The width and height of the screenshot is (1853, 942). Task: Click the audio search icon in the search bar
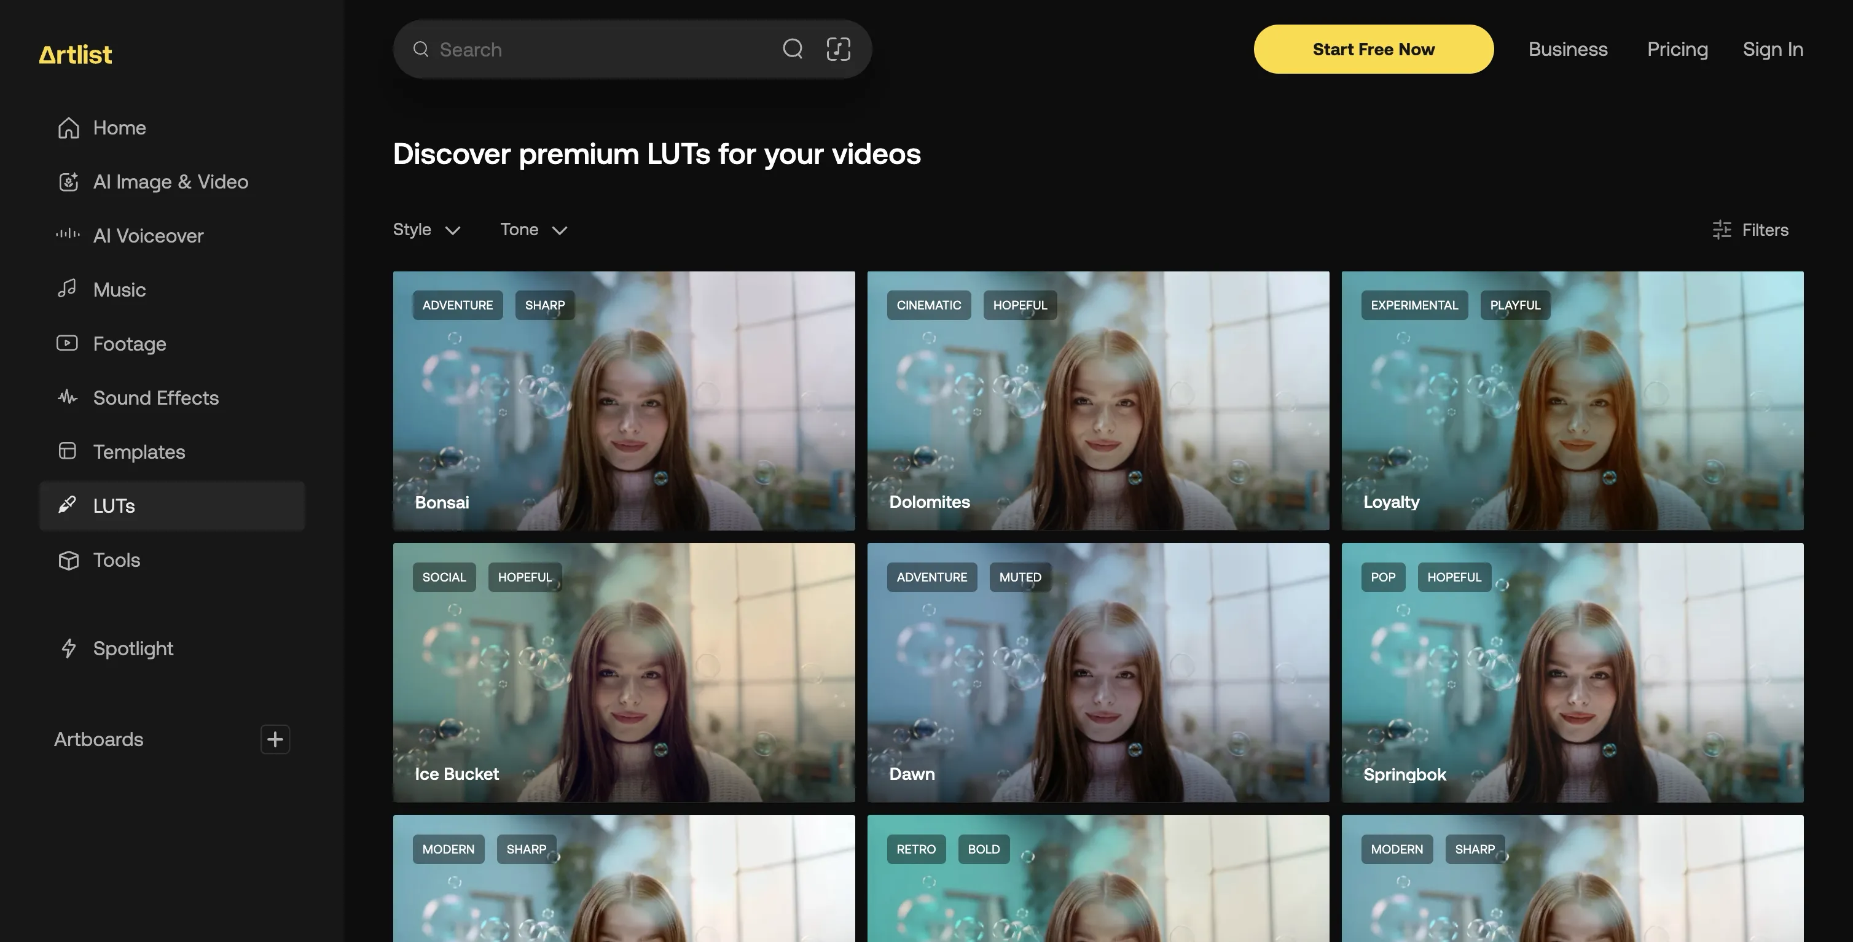click(838, 49)
